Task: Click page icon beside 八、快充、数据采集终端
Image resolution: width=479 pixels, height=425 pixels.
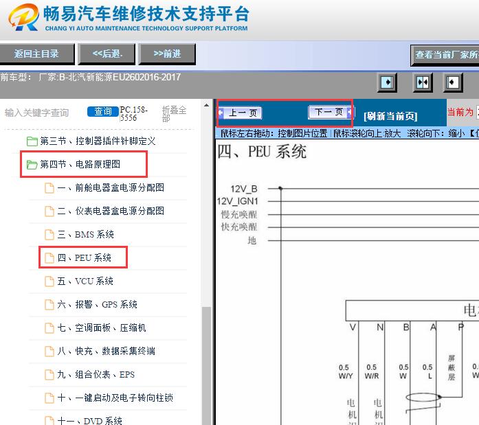Action: click(49, 351)
